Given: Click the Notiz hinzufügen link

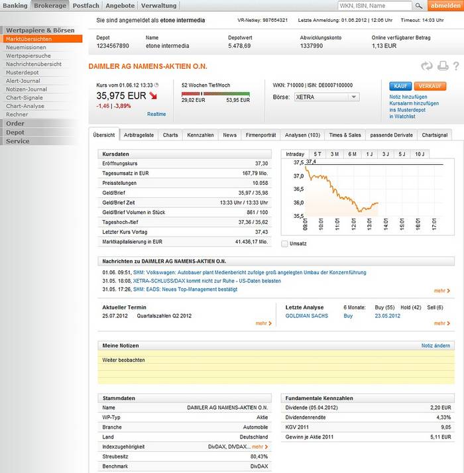Looking at the screenshot, I should [408, 97].
